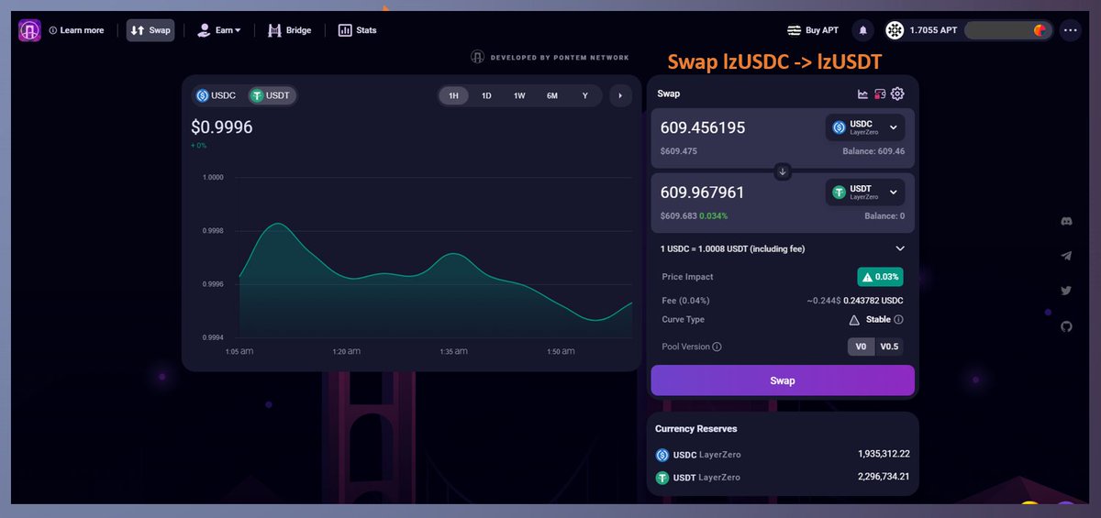Toggle the chart view icon in Swap panel
Screen dimensions: 1101x518
point(862,94)
